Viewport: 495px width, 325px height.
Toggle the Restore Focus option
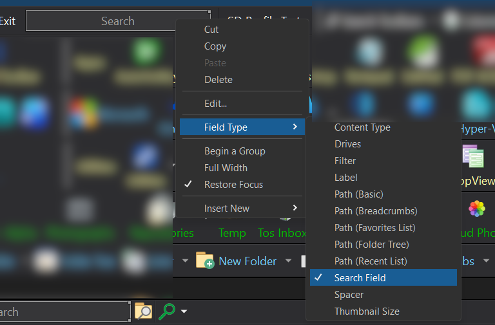(x=233, y=185)
